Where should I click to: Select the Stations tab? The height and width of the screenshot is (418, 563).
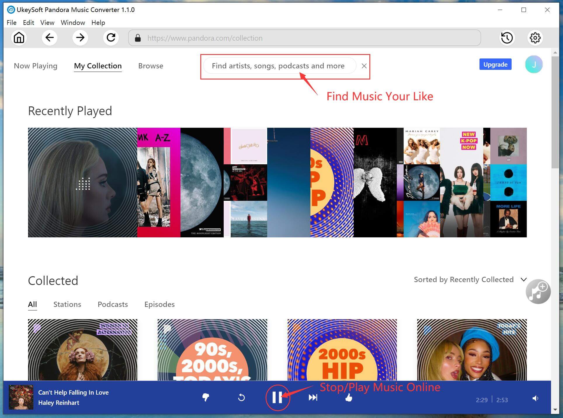(67, 304)
